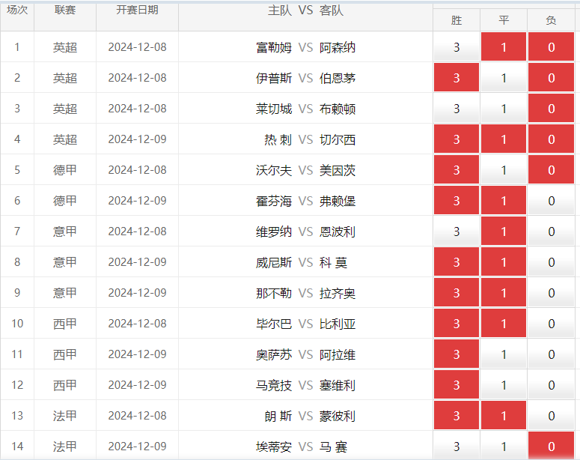Click loss (0) for 毕尔巴 VS 比利亚
Screen dimensions: 580x460
click(x=551, y=324)
